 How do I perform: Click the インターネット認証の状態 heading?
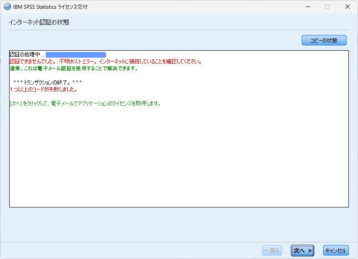click(39, 22)
